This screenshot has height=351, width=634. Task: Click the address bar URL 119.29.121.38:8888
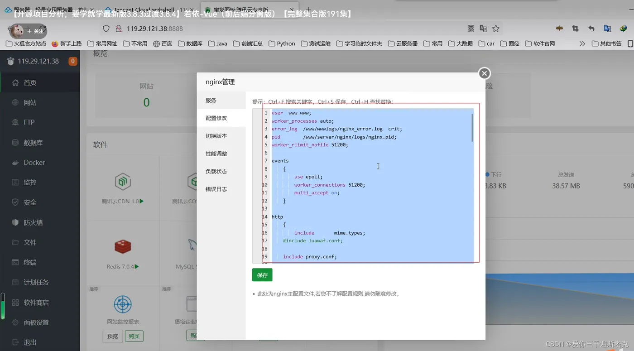pyautogui.click(x=155, y=29)
